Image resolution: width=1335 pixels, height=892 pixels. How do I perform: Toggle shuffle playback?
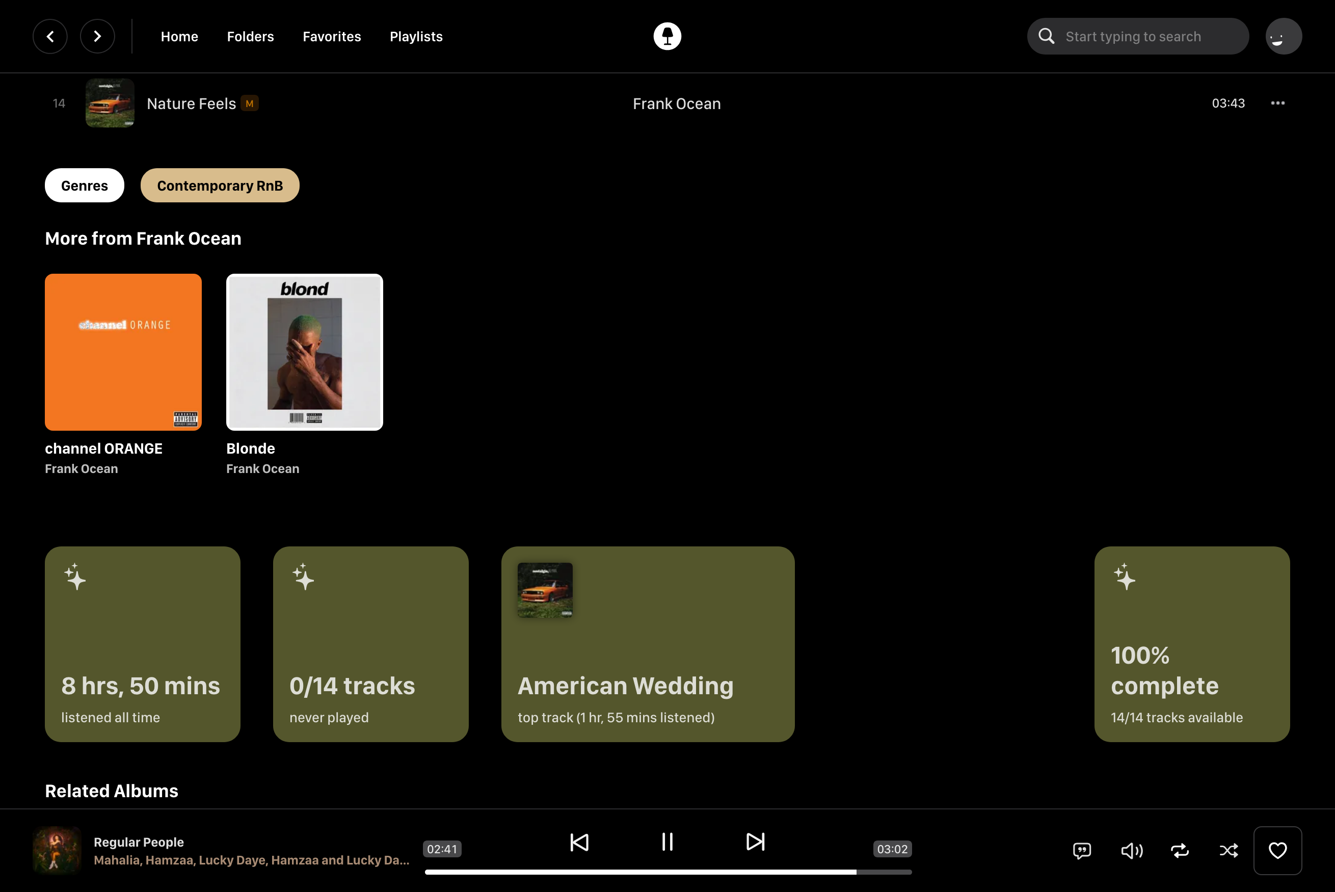1229,851
